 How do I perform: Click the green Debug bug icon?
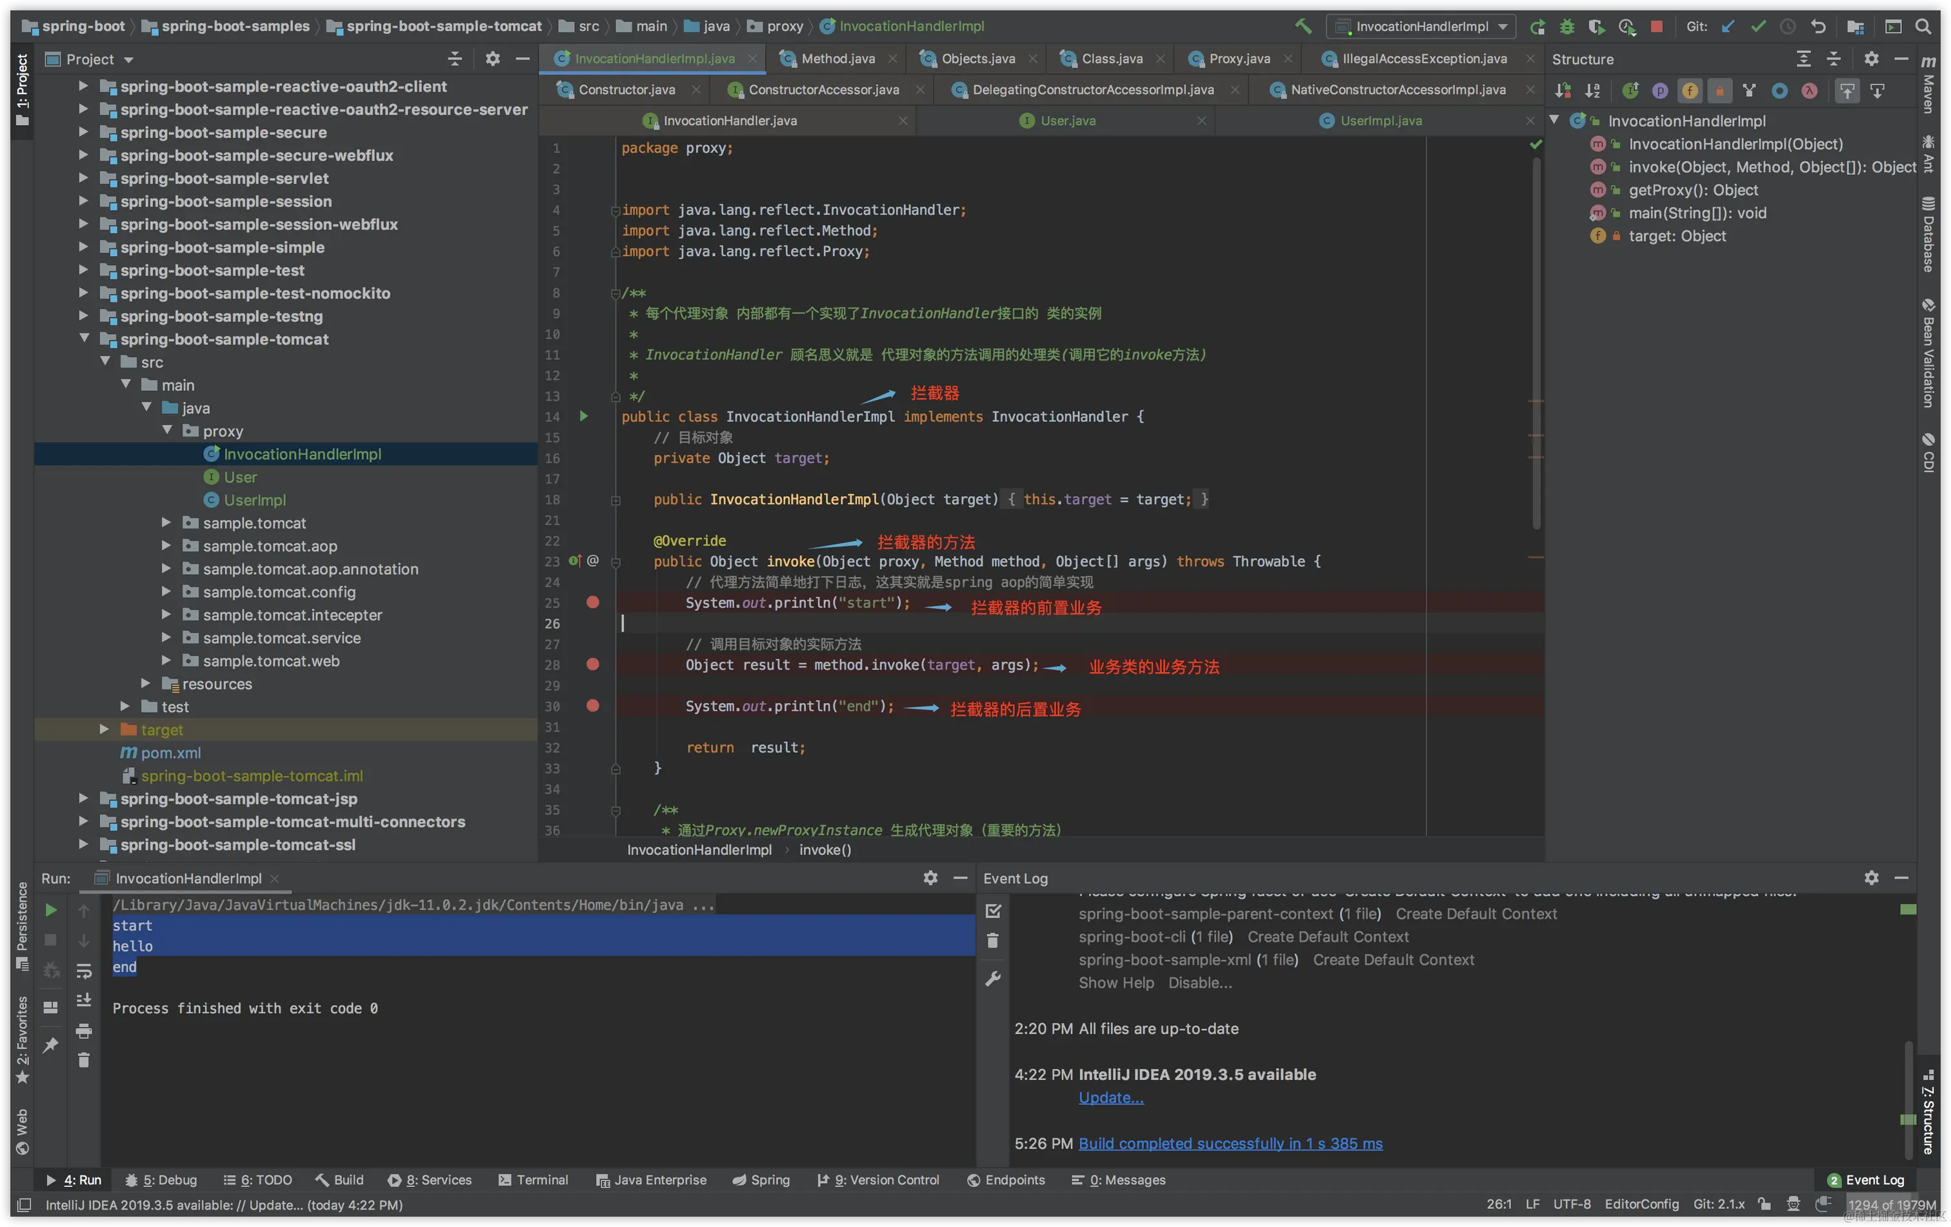click(1567, 26)
